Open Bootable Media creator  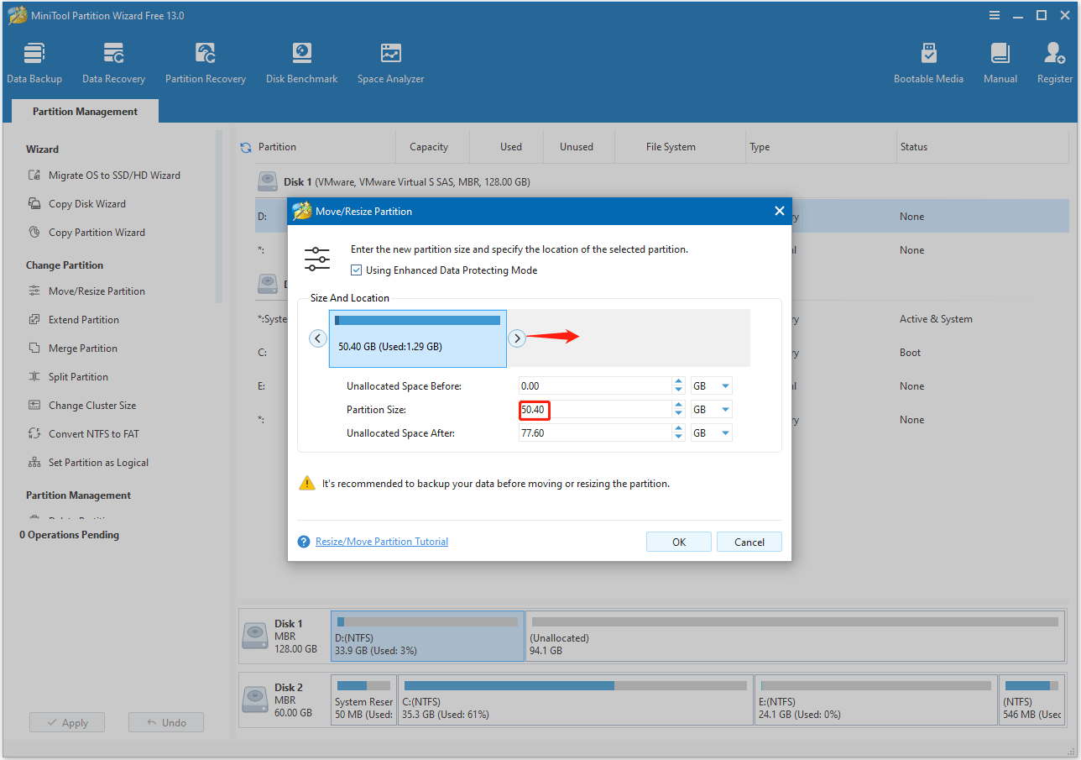point(928,60)
